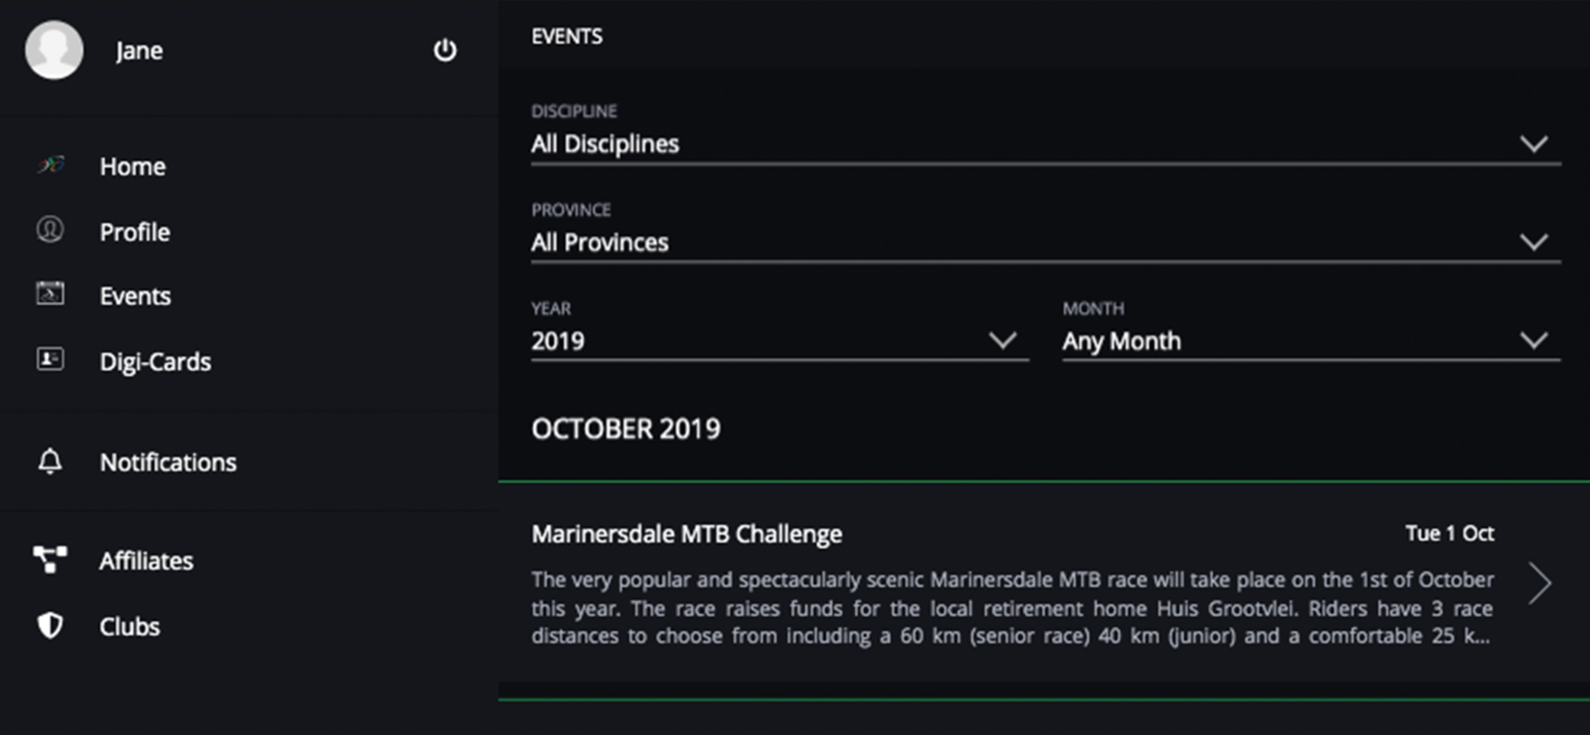1590x735 pixels.
Task: Click the Jane username label
Action: point(140,51)
